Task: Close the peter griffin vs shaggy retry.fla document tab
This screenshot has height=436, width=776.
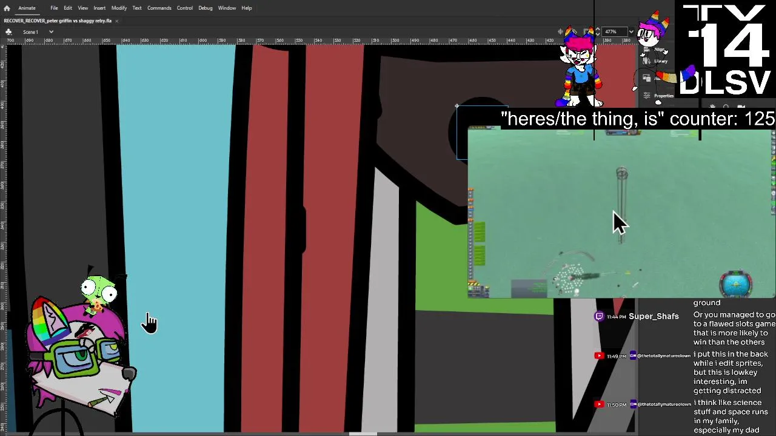Action: [116, 21]
